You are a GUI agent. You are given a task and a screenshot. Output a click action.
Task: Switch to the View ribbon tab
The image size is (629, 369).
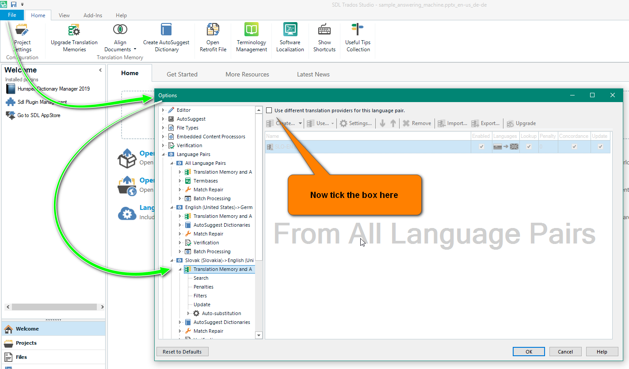[64, 15]
